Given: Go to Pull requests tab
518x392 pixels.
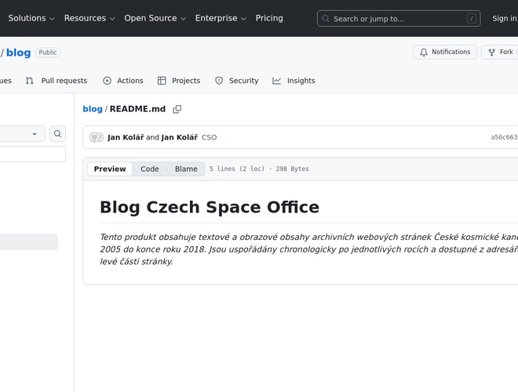Looking at the screenshot, I should [x=56, y=81].
